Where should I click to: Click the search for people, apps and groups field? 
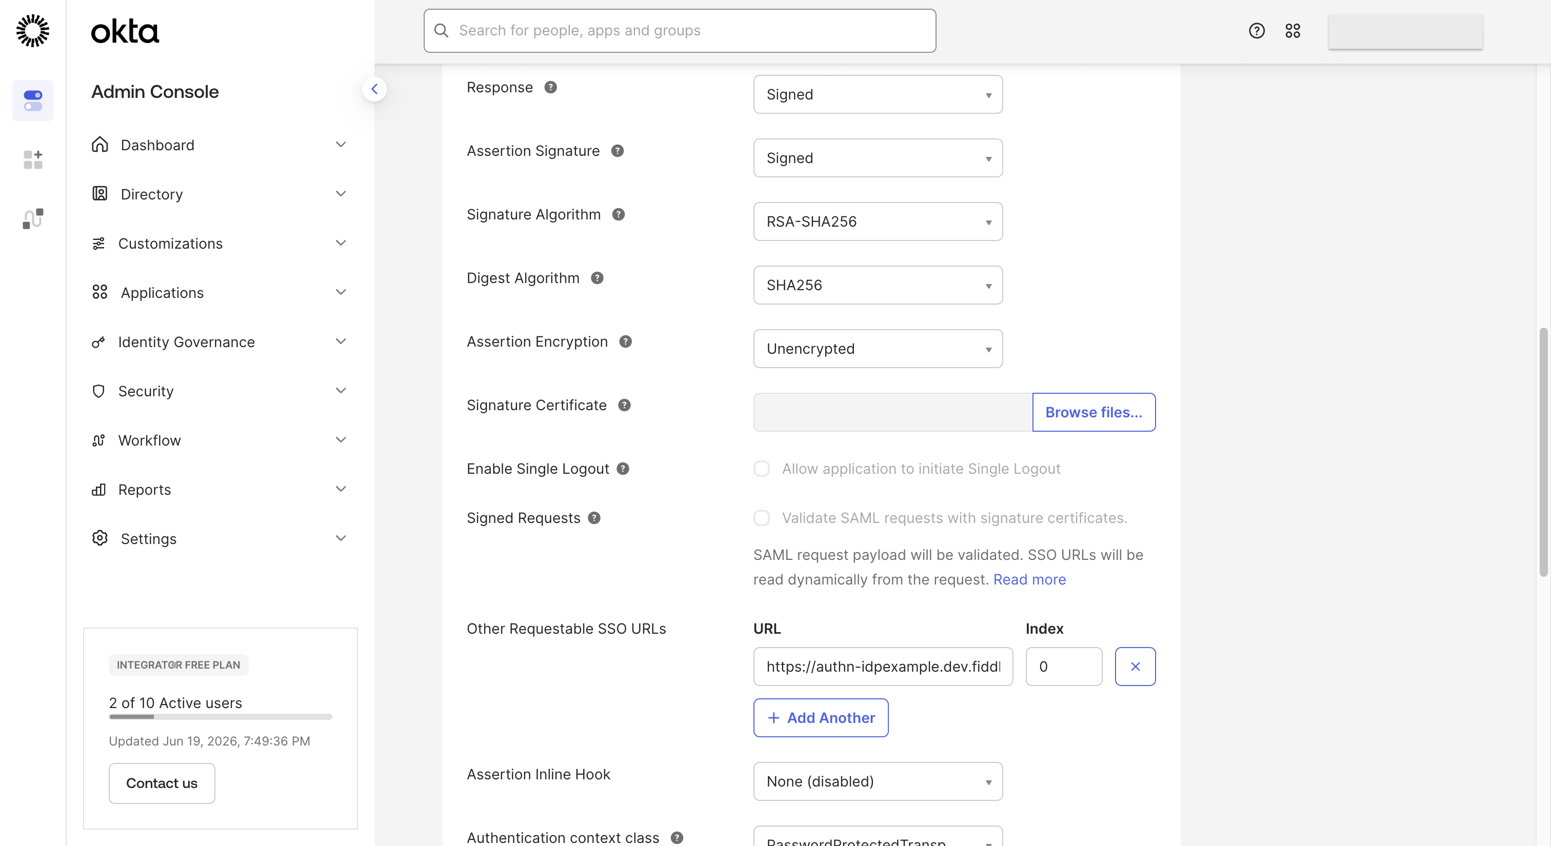(x=680, y=31)
